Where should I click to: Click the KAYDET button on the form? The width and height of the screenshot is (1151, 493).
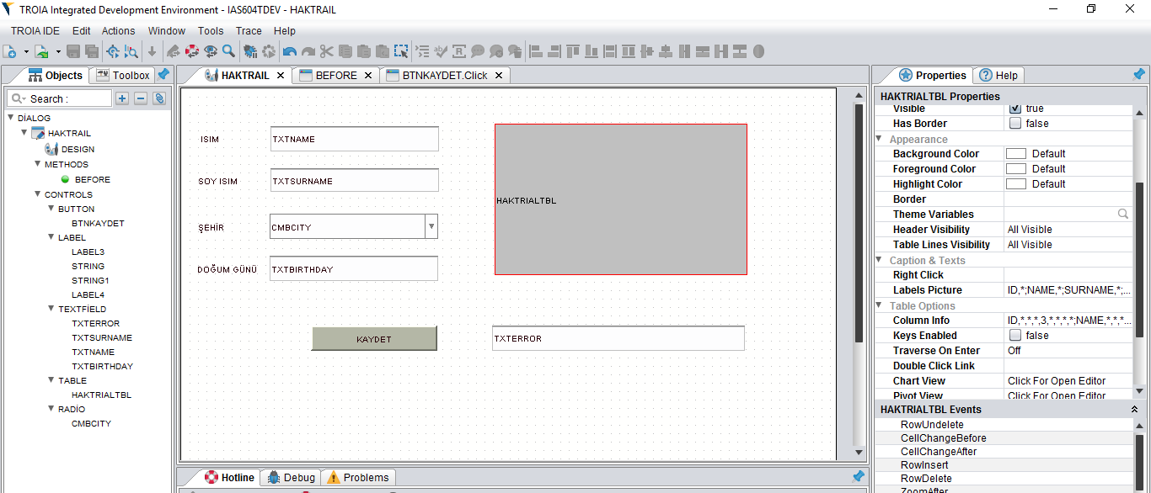coord(374,339)
